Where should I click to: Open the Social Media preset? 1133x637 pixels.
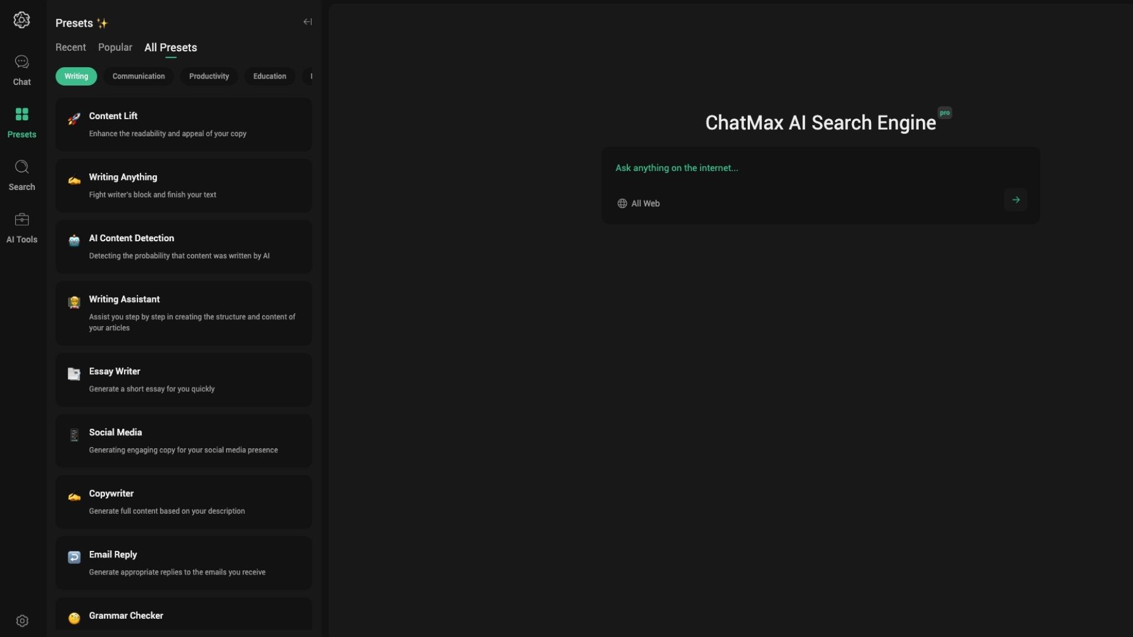[x=184, y=441]
